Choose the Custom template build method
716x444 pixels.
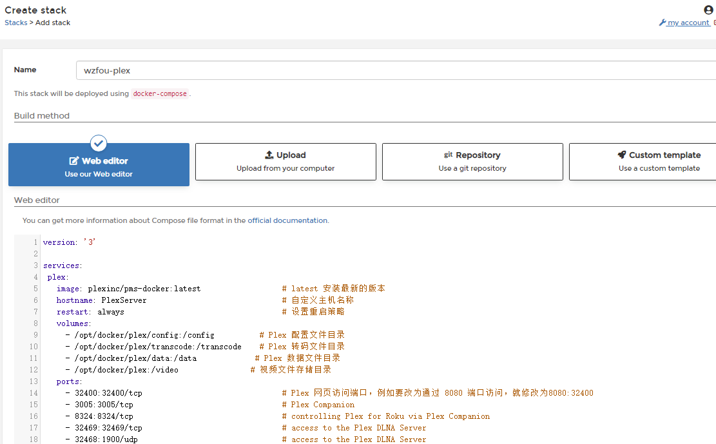(643, 162)
